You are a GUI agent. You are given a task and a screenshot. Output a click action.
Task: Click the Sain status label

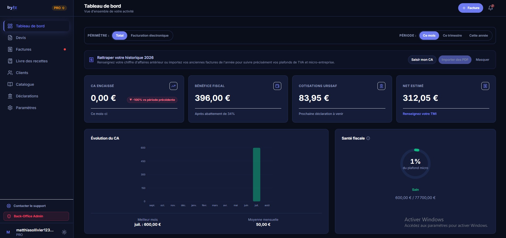[415, 190]
